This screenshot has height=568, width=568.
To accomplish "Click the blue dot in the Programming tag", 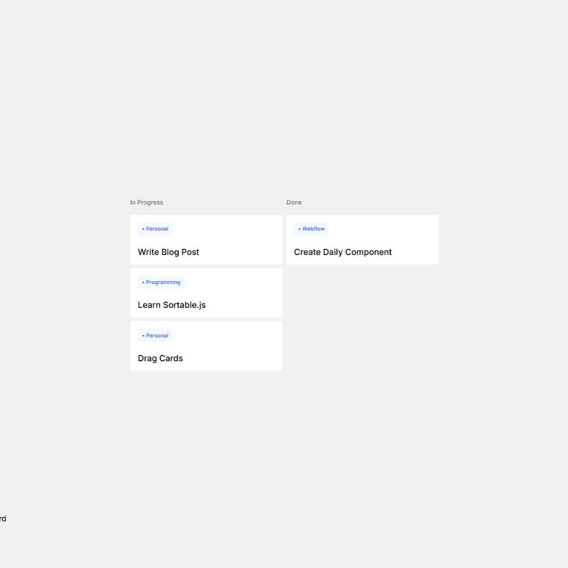I will pyautogui.click(x=143, y=282).
